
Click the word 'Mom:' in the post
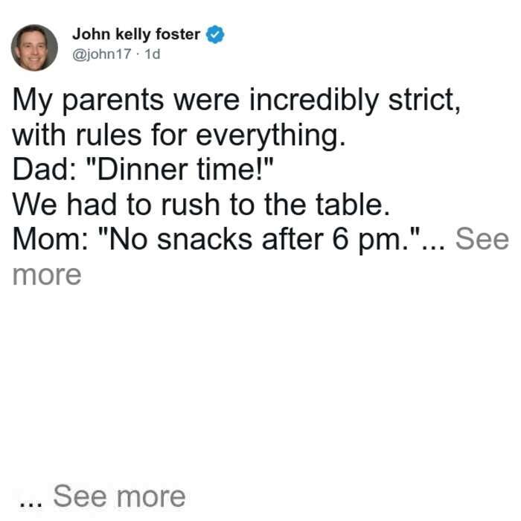pyautogui.click(x=51, y=239)
